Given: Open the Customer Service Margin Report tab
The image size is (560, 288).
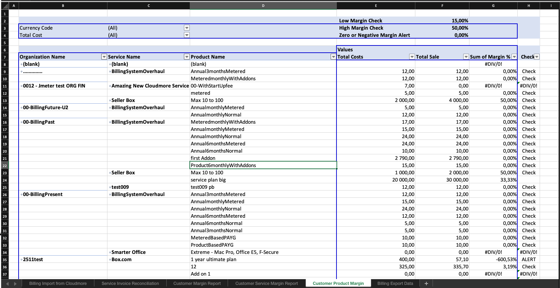Looking at the screenshot, I should tap(266, 284).
